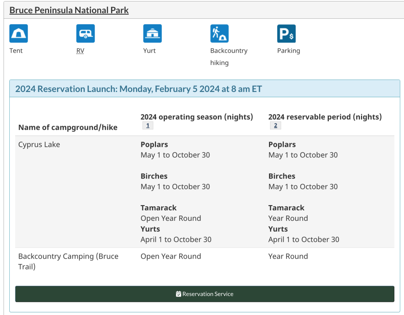Click Tamarack heading in operating season column
Screen dimensions: 404x315
(x=159, y=208)
